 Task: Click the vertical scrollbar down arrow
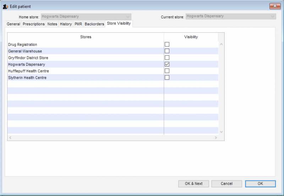(x=221, y=132)
